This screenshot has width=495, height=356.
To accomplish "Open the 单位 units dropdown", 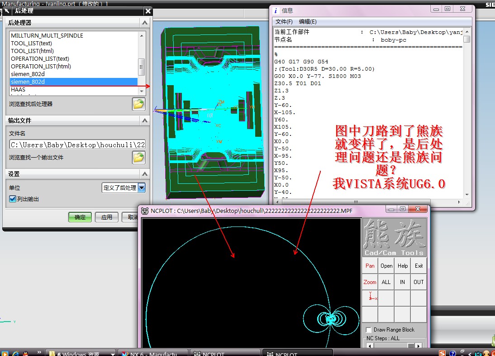I will coord(142,188).
